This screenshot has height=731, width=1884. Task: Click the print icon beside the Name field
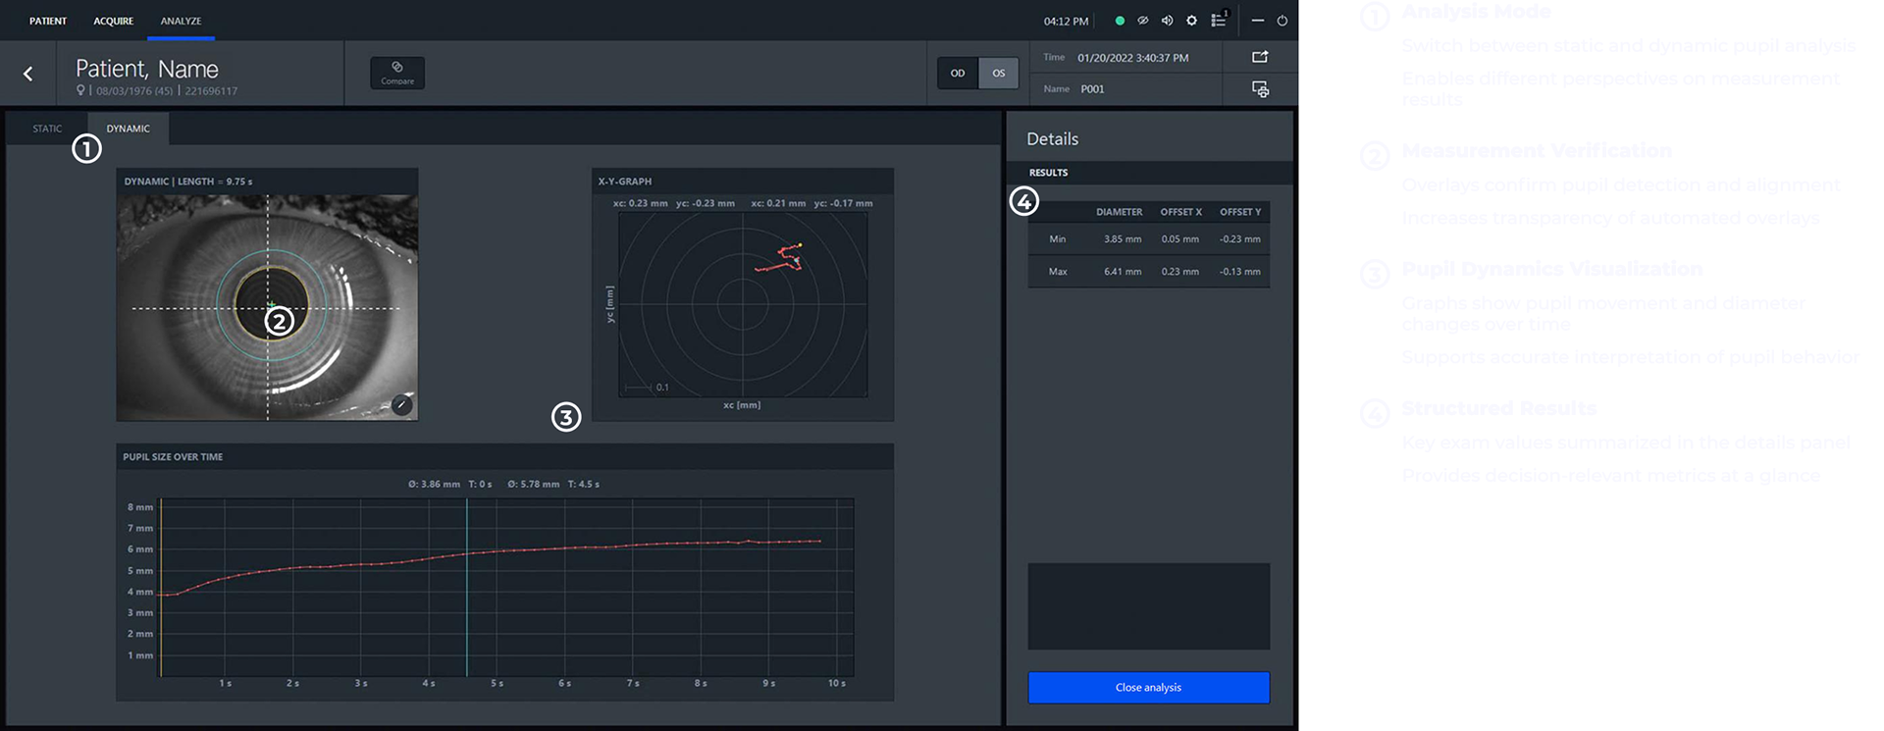(x=1260, y=89)
